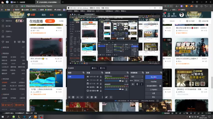Open OBS 设置 settings button

(x=154, y=93)
